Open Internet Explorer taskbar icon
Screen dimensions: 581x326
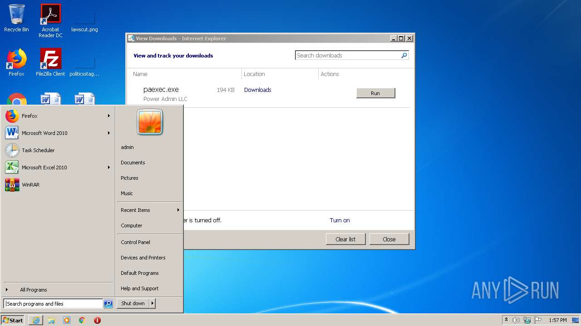pos(36,320)
